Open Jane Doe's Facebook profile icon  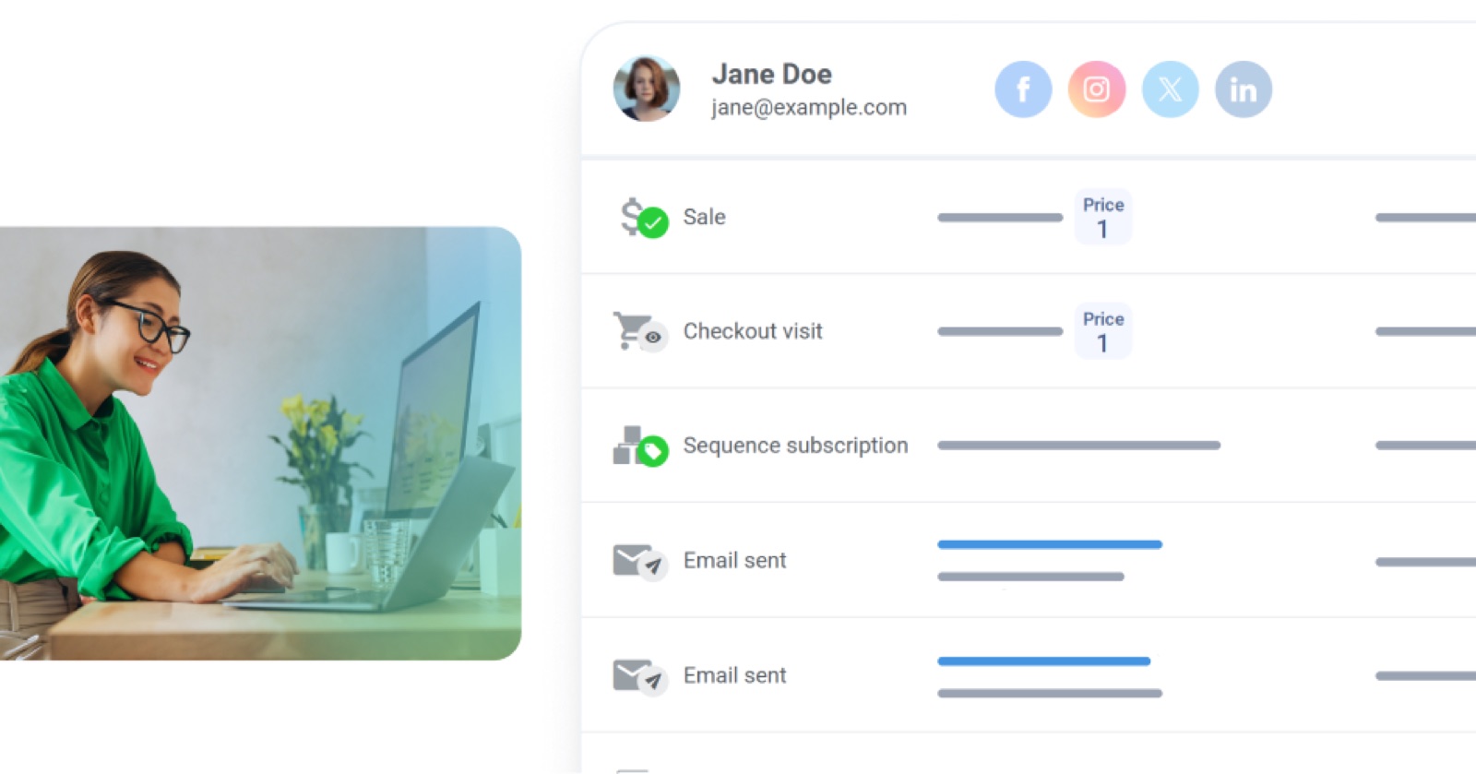click(x=1023, y=89)
